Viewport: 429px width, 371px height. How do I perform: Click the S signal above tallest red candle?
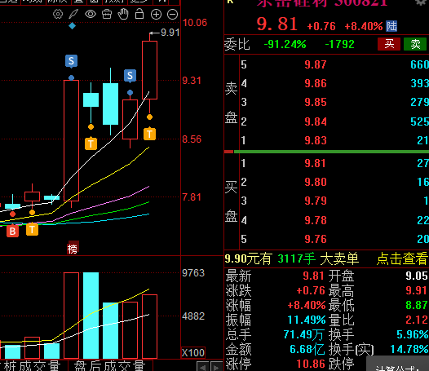point(71,61)
